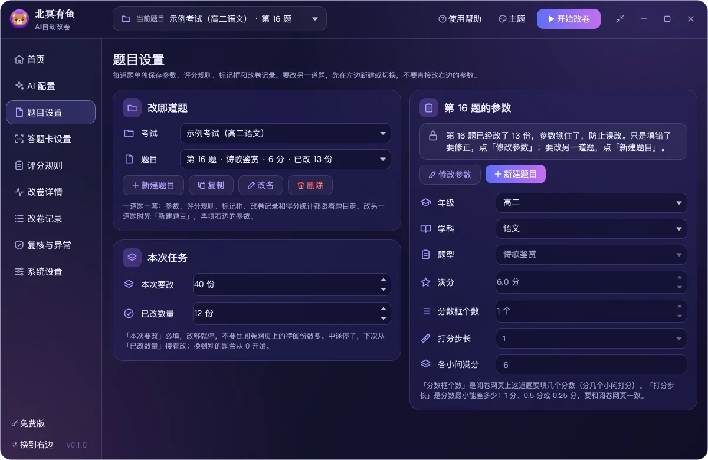
Task: Click the 主题 theme button
Action: (x=512, y=19)
